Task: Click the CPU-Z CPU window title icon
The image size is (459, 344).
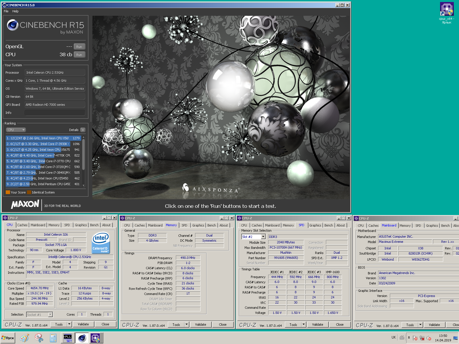Action: tap(5, 218)
